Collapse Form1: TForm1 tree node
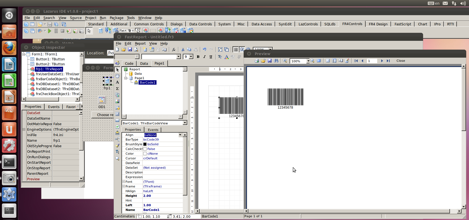 pyautogui.click(x=24, y=54)
